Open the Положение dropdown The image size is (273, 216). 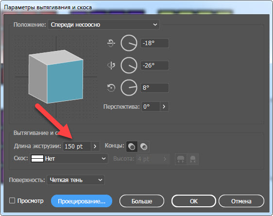(103, 25)
